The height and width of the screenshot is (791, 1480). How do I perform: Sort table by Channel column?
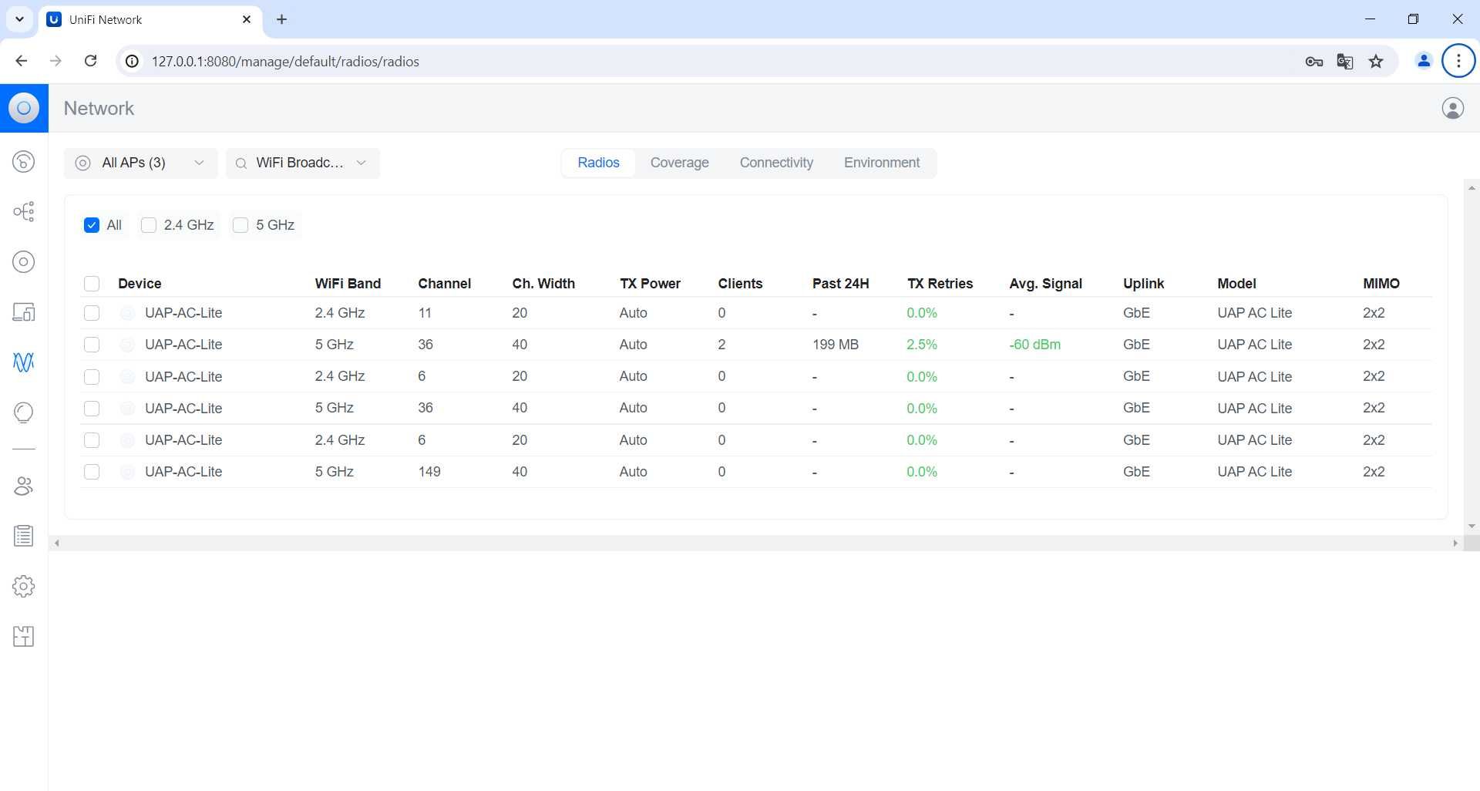pyautogui.click(x=445, y=284)
